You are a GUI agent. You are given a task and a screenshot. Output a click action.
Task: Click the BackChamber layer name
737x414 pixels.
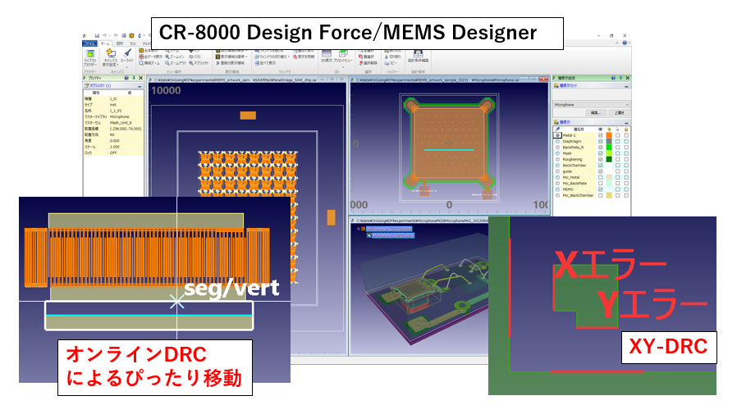[x=574, y=166]
